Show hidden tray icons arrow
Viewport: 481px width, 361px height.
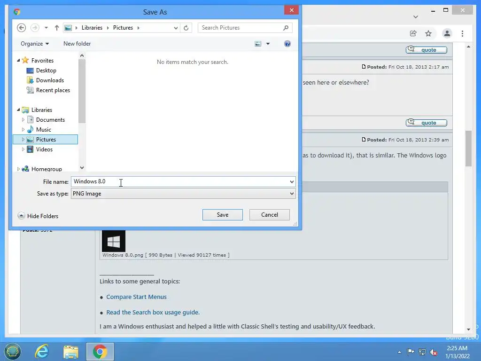tap(399, 352)
